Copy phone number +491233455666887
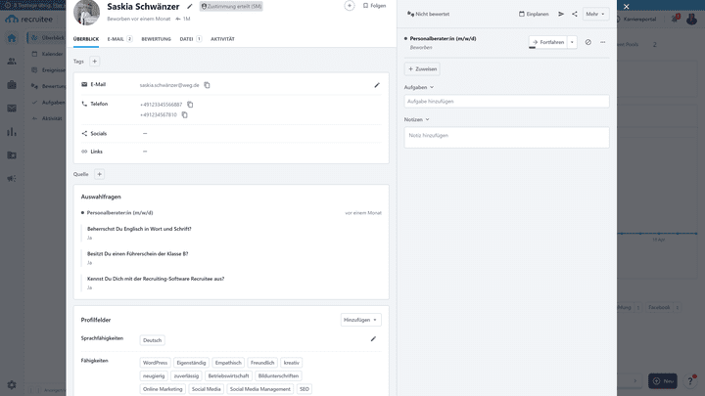This screenshot has width=705, height=396. [190, 105]
